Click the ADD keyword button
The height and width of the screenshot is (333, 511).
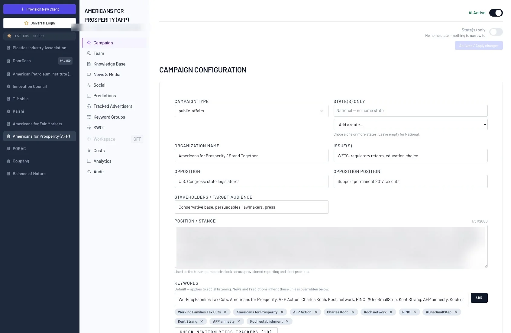tap(479, 298)
